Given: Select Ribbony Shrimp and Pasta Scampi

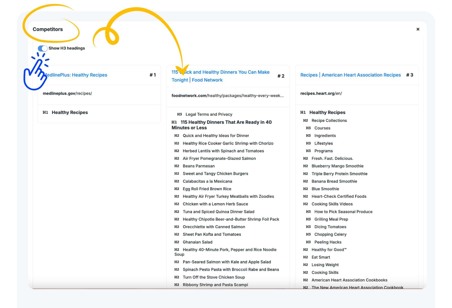Looking at the screenshot, I should coord(215,285).
